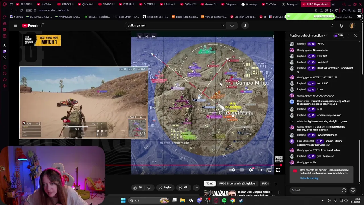The width and height of the screenshot is (364, 205).
Task: Take a snapshot with the toolbar icon
Action: click(321, 11)
